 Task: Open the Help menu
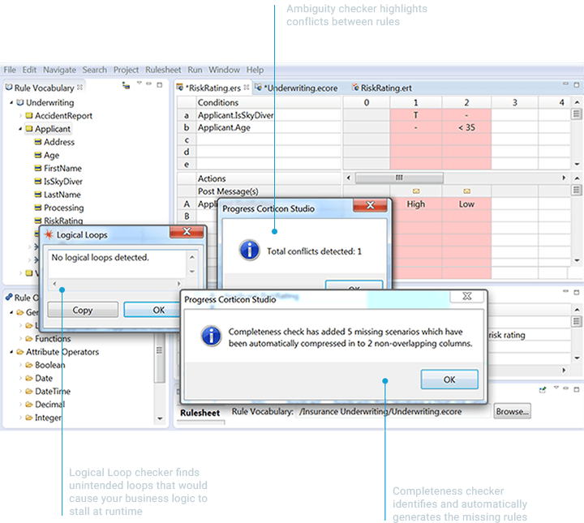pyautogui.click(x=255, y=70)
